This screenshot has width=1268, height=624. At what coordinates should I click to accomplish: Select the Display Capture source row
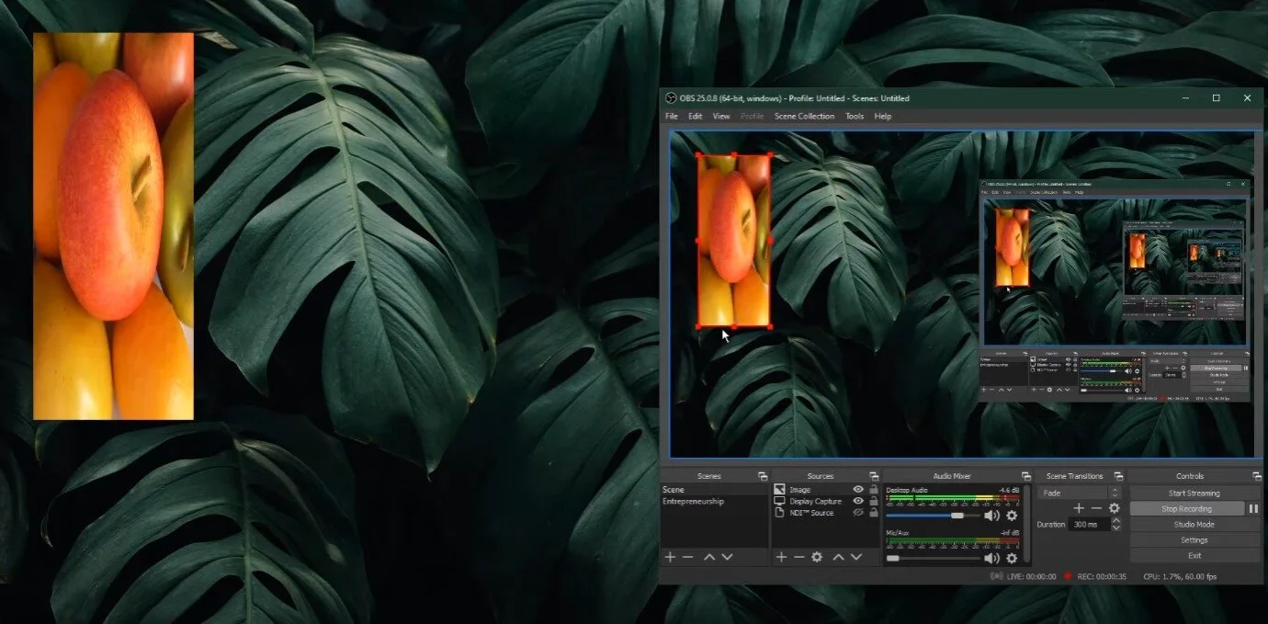click(x=825, y=501)
